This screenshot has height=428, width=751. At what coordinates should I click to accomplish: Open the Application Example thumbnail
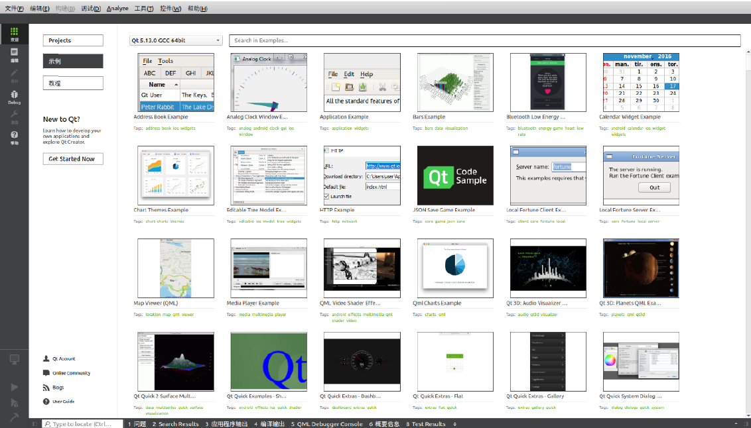pyautogui.click(x=362, y=82)
